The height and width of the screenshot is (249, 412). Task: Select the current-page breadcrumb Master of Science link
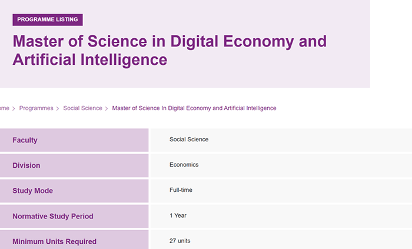pyautogui.click(x=194, y=108)
